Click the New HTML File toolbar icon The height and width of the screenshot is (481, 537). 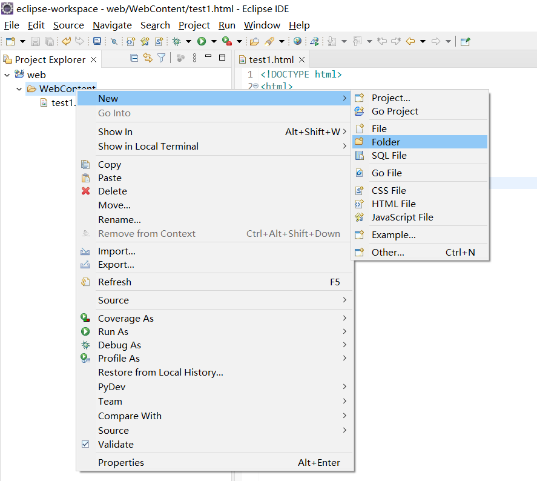[x=131, y=41]
